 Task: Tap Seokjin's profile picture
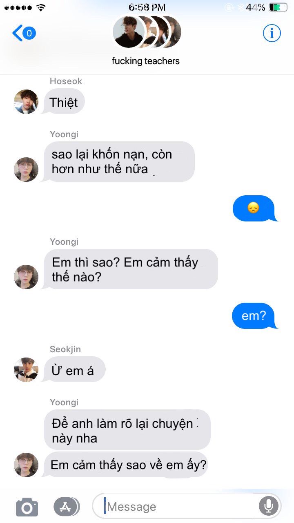click(26, 369)
